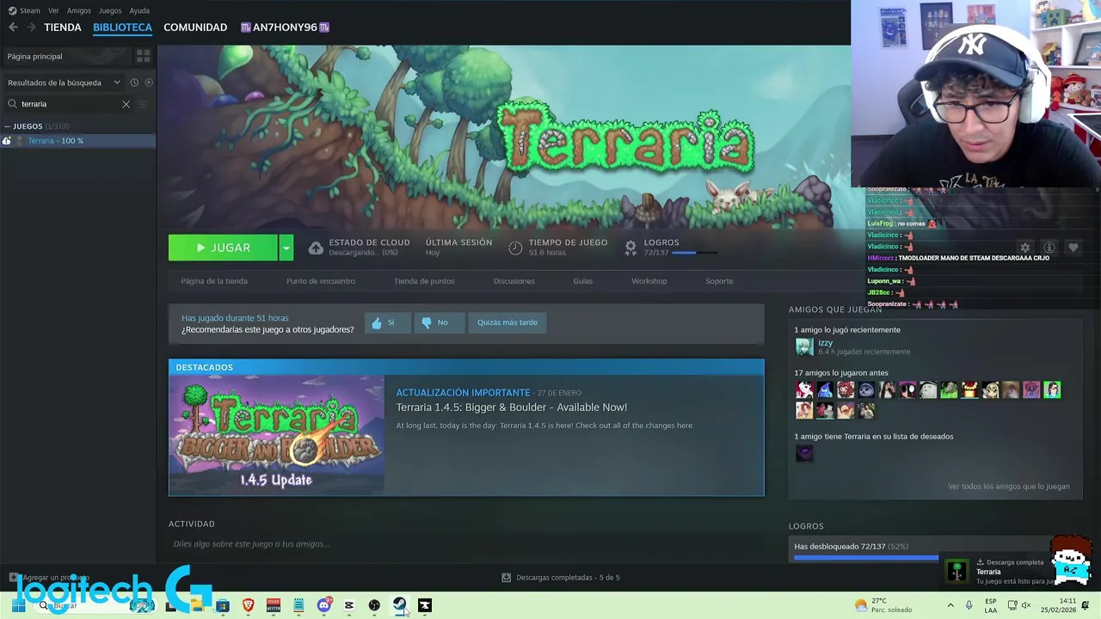Click achievements progress bar under LOGROS 72/137
This screenshot has height=619, width=1101.
click(x=695, y=253)
